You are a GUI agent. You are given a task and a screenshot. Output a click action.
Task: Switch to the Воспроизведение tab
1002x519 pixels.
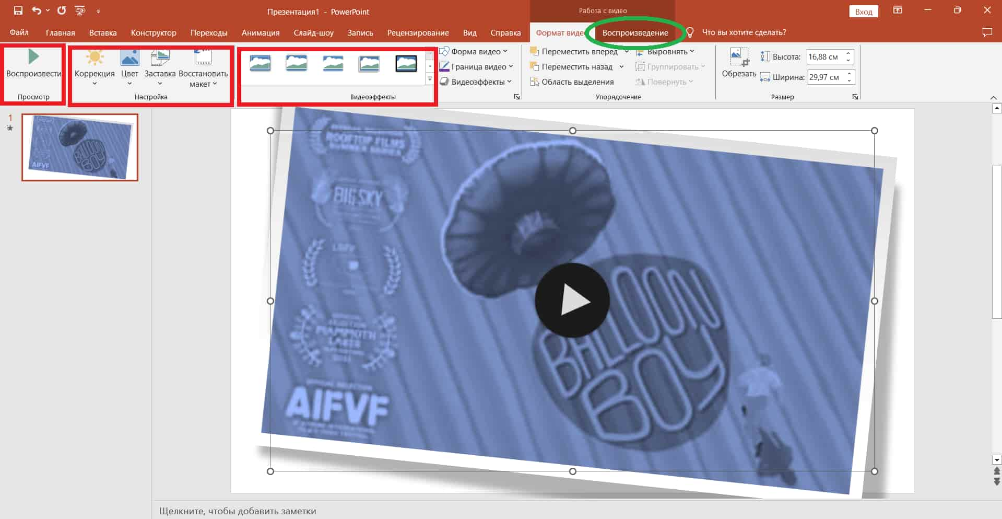point(635,32)
